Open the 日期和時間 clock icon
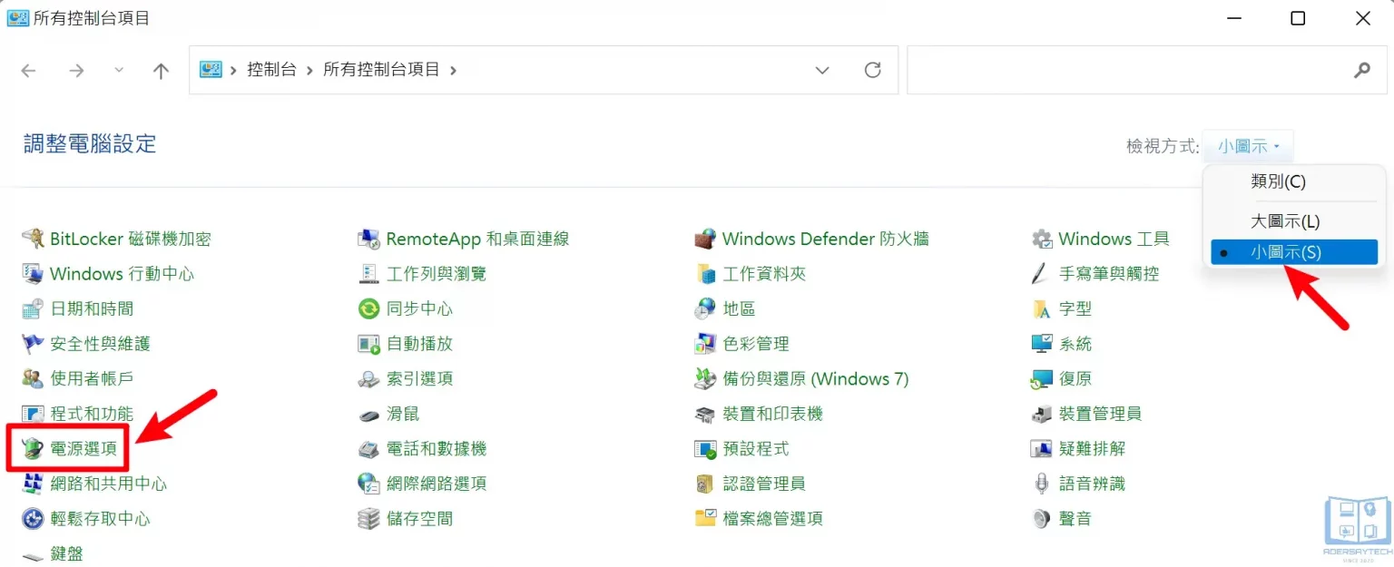 pos(34,308)
